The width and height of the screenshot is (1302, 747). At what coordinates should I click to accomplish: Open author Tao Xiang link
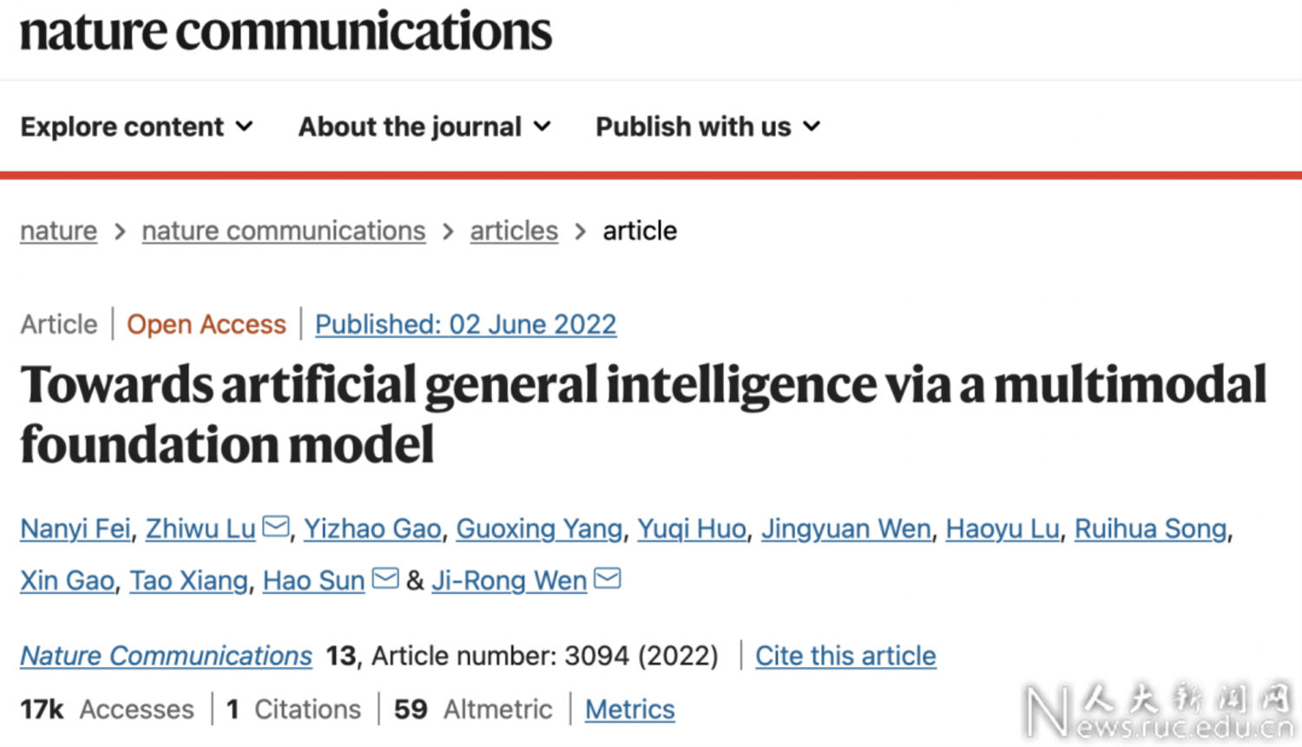pyautogui.click(x=189, y=580)
